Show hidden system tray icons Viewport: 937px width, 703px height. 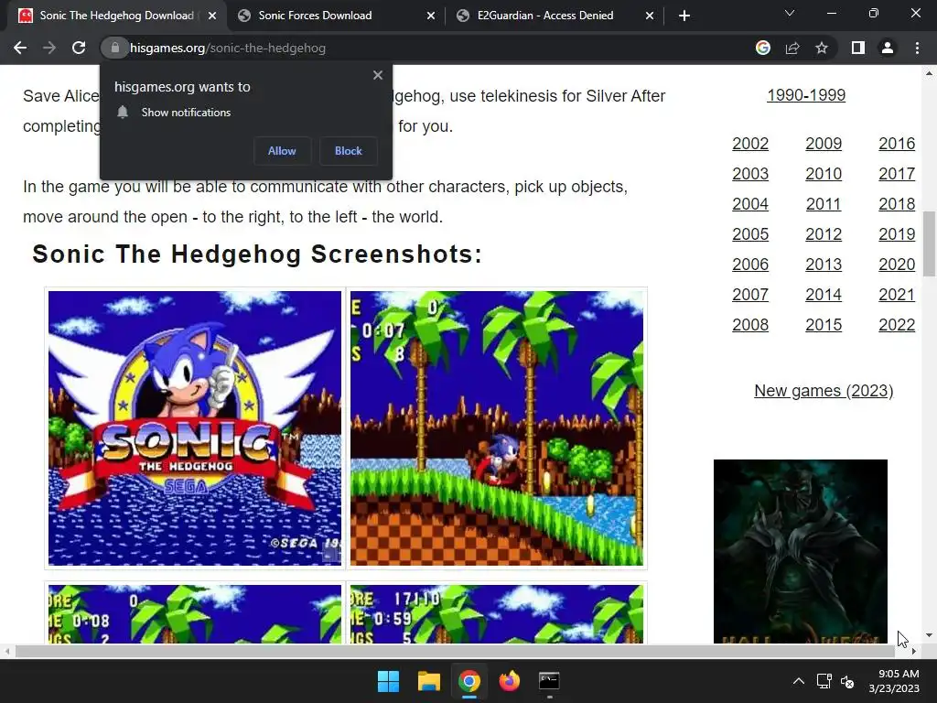tap(798, 681)
